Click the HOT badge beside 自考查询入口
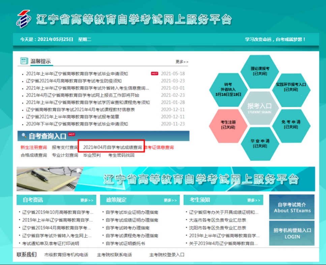The height and width of the screenshot is (265, 326). tap(71, 134)
